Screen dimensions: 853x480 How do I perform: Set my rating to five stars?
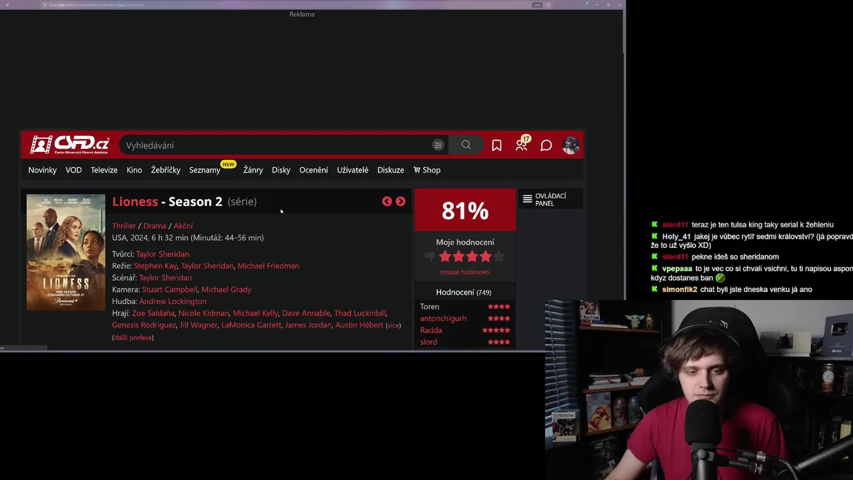tap(498, 257)
